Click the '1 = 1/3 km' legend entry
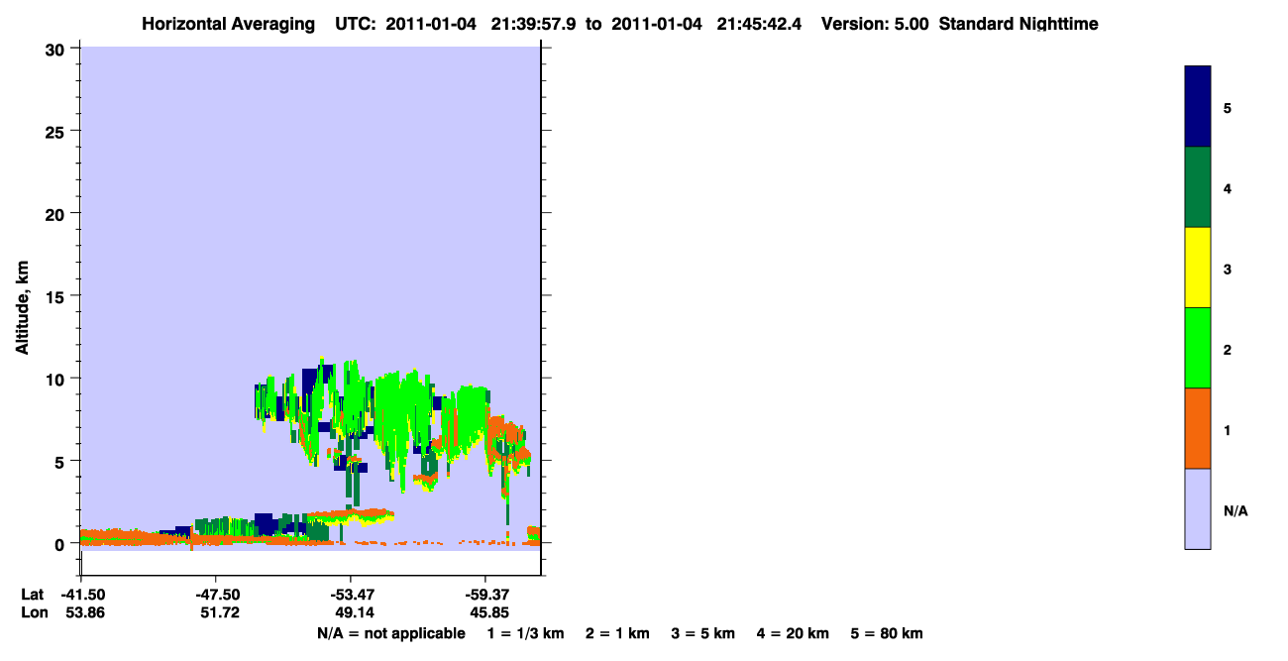The width and height of the screenshot is (1288, 661). point(525,633)
